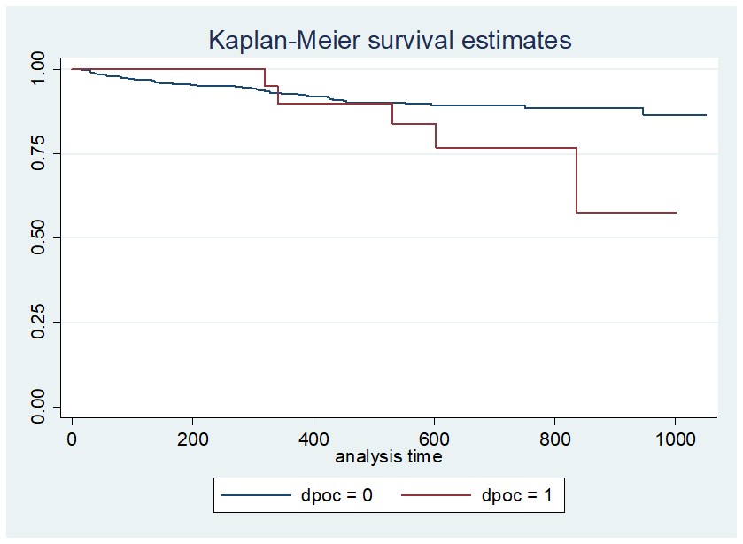Click the right end of the blue survival curve
Viewport: 743px width, 544px height.
[x=705, y=115]
